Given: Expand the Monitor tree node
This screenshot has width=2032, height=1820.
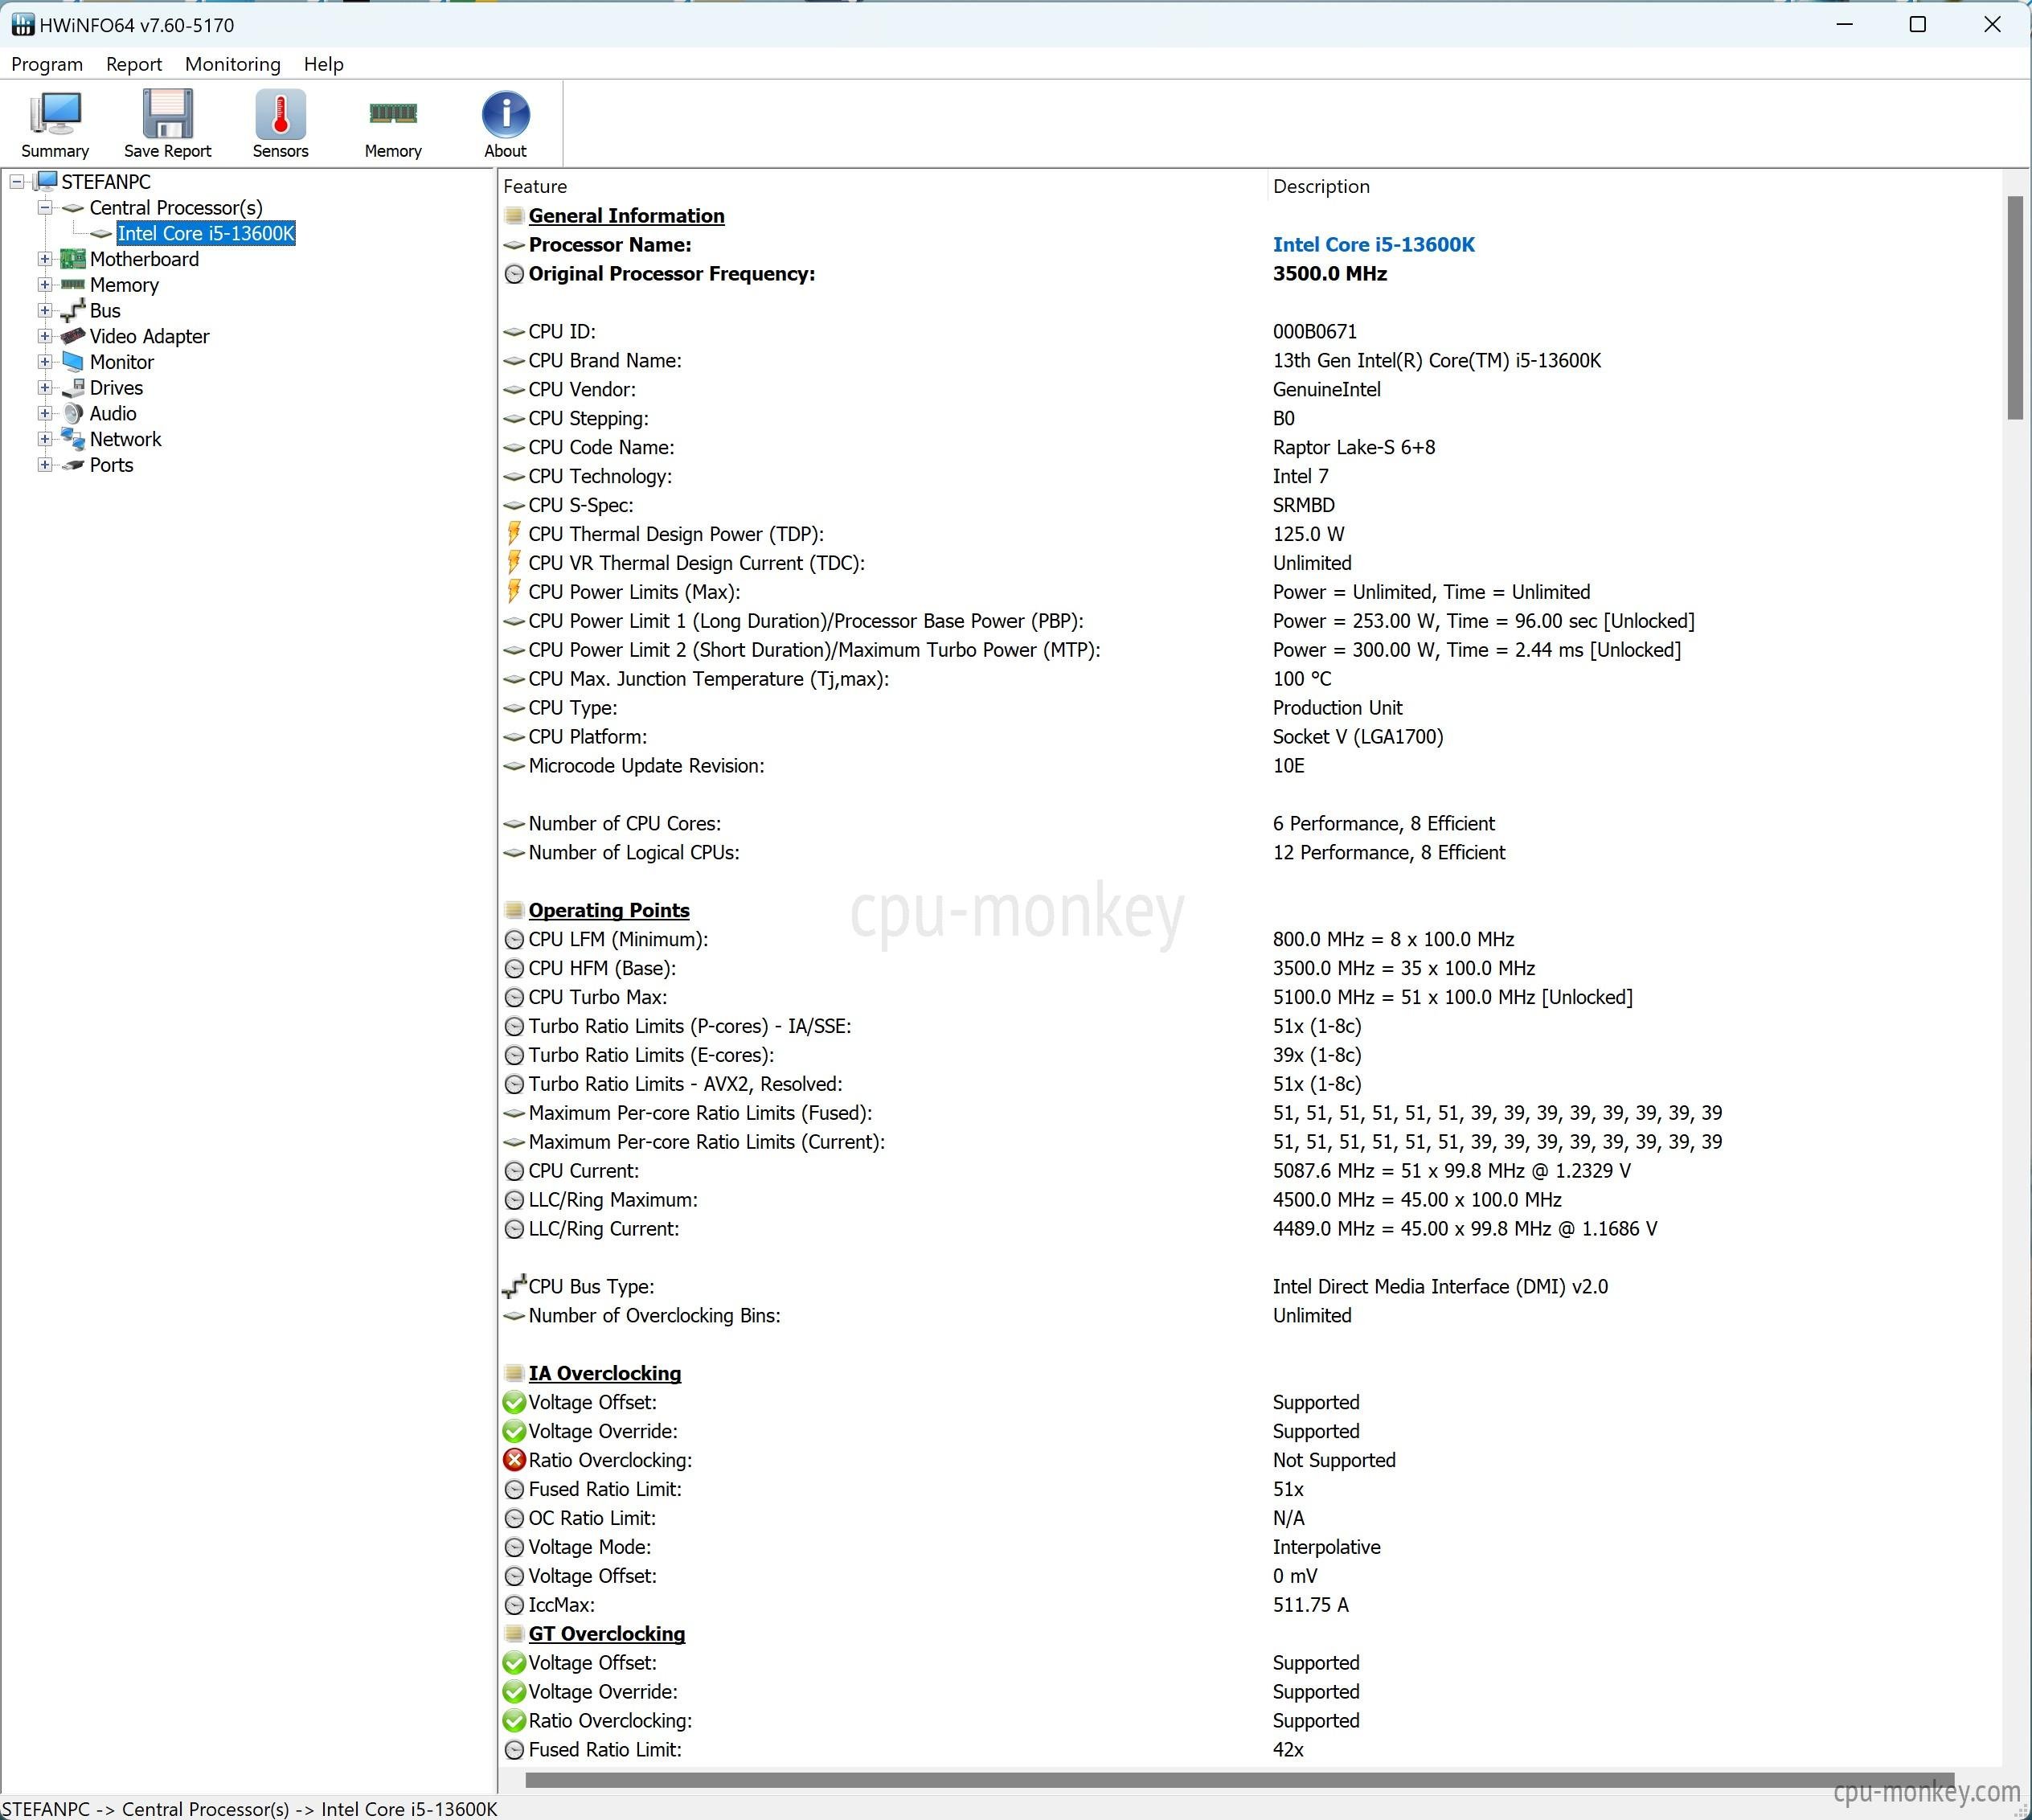Looking at the screenshot, I should point(45,362).
